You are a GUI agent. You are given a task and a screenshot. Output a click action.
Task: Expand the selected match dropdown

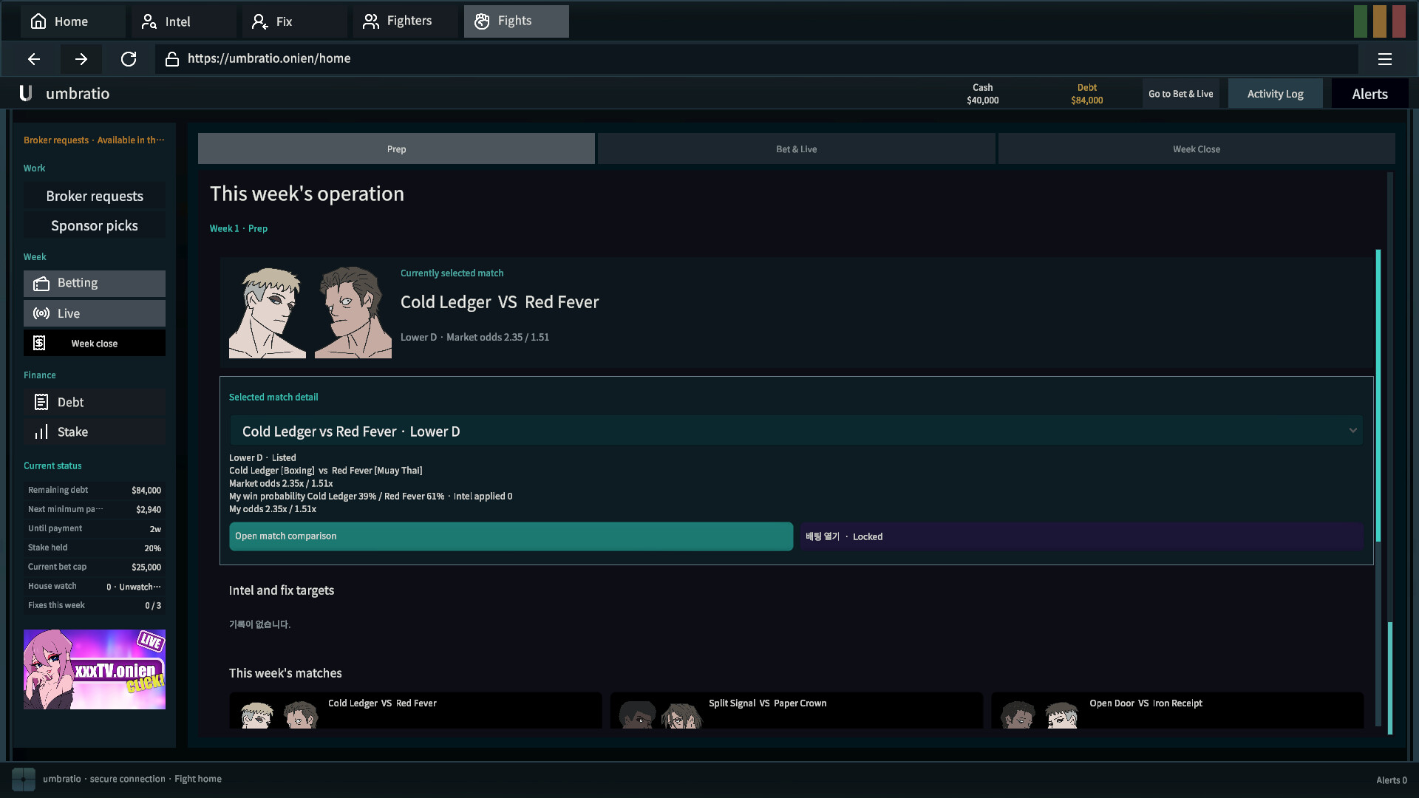point(797,431)
